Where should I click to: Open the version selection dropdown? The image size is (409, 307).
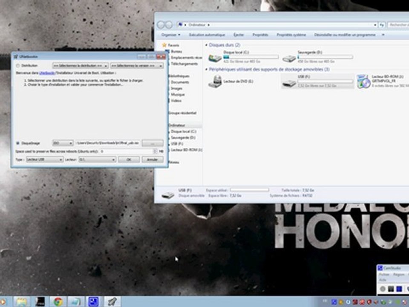click(137, 66)
